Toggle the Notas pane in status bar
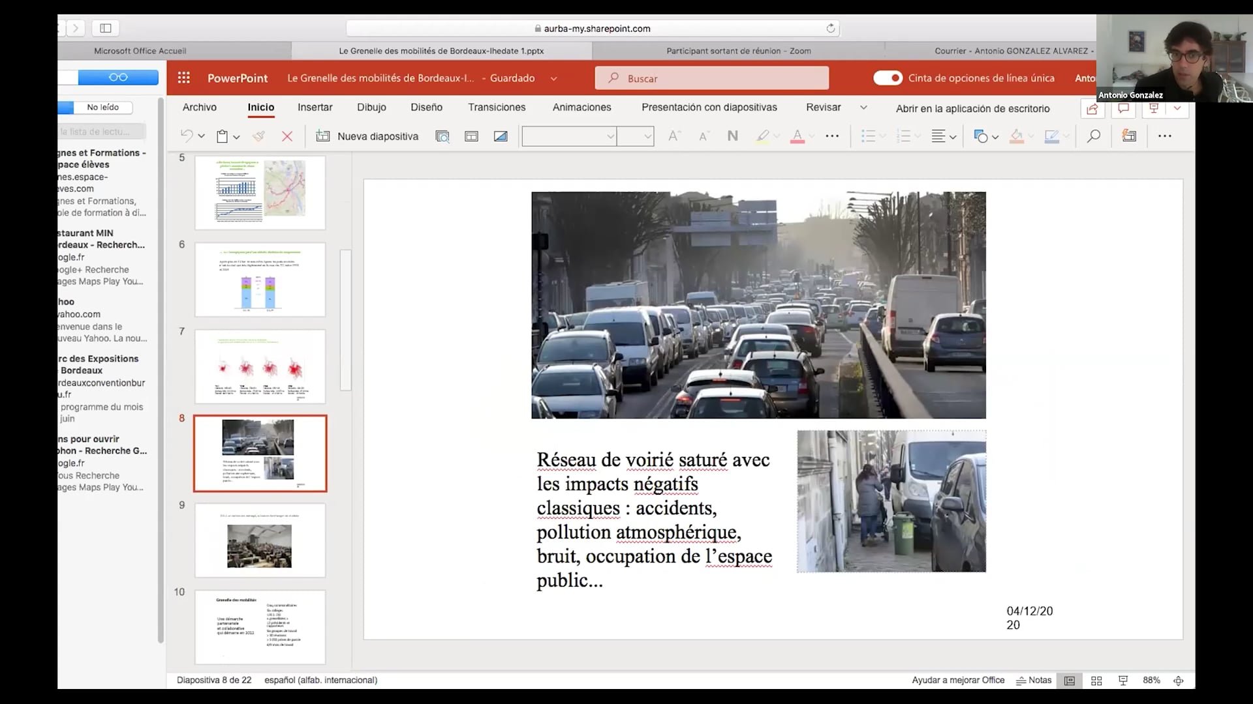The width and height of the screenshot is (1253, 704). (1034, 680)
